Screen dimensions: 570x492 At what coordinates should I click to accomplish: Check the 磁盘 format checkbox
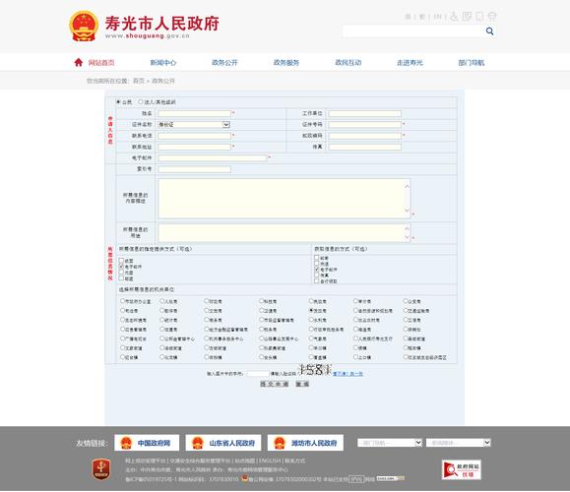point(121,277)
